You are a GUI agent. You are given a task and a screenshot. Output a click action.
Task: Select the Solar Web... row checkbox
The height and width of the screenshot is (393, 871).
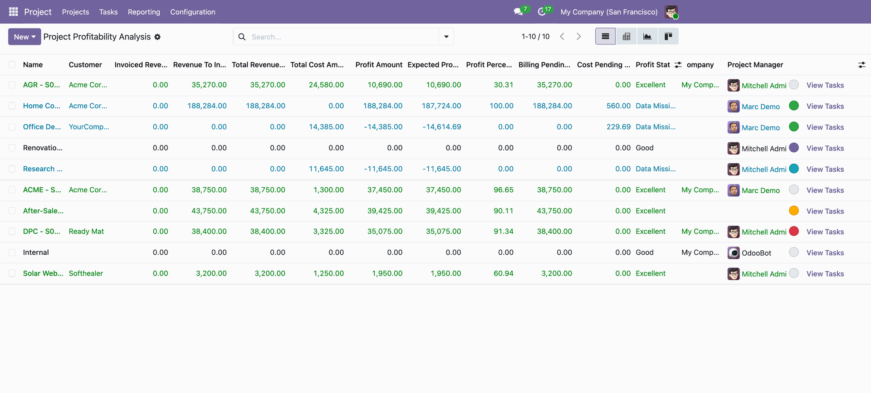(x=12, y=273)
